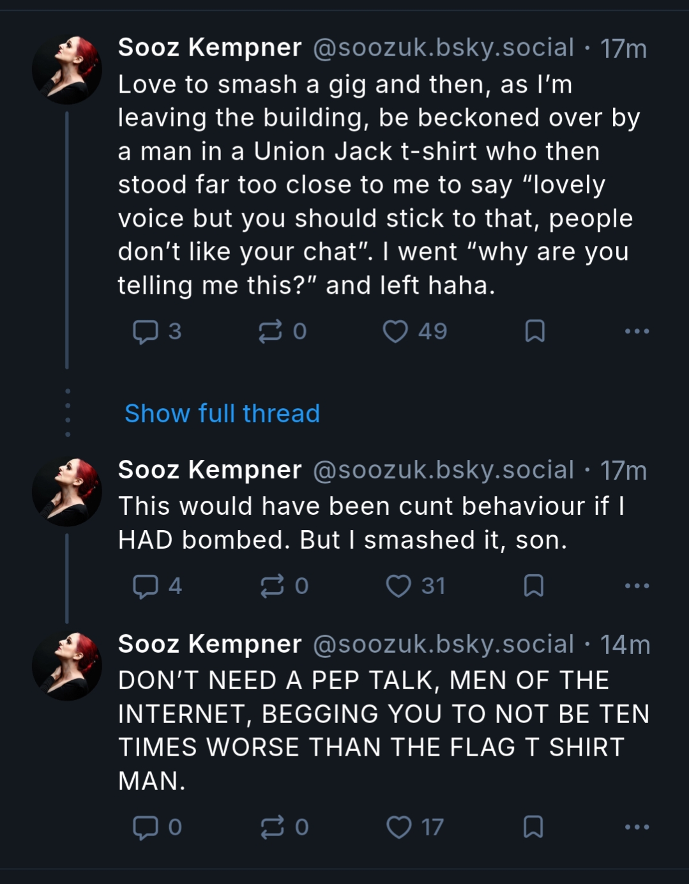
Task: Reply to the PEP TALK post
Action: (146, 827)
